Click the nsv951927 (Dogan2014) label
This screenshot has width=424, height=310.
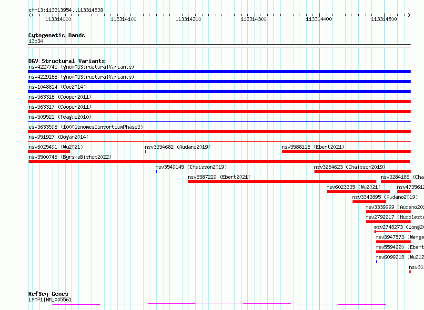[x=59, y=137]
